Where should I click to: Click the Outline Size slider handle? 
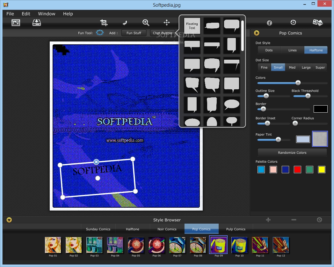[x=266, y=96]
